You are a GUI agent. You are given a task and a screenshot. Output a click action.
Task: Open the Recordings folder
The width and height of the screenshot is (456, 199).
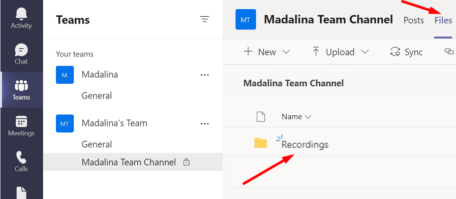tap(305, 144)
